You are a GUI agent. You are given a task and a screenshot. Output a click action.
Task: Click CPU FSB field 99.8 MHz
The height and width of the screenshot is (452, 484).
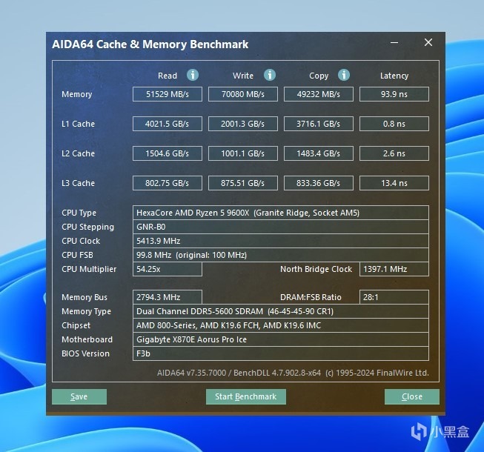281,255
